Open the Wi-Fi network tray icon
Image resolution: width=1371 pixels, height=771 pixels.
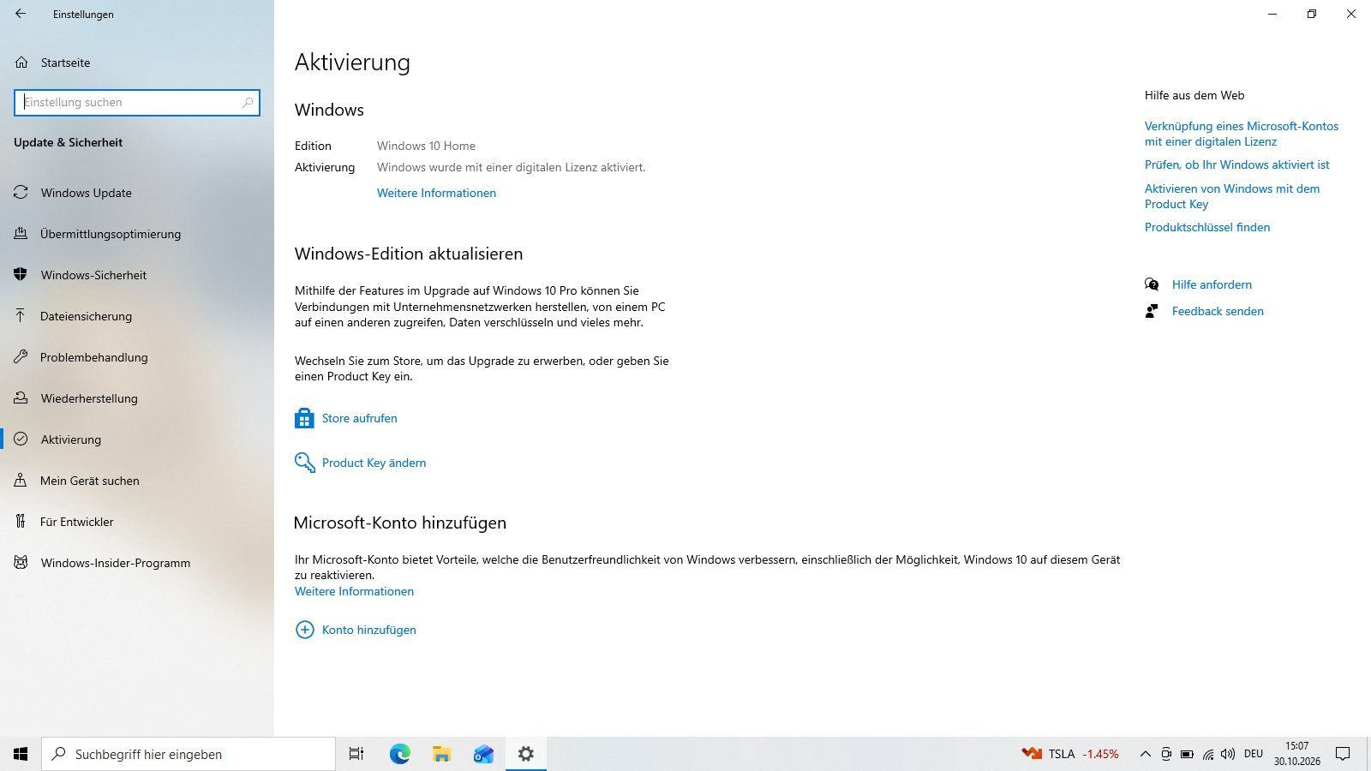1208,754
